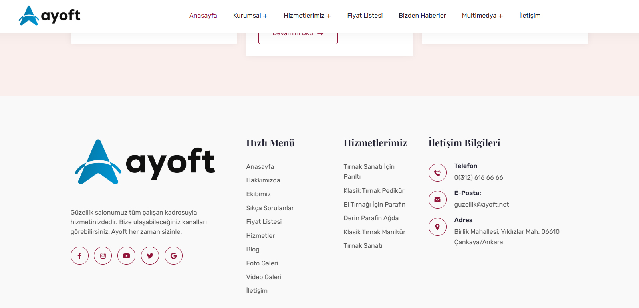Open Klasik Tırnak Manikür service link
The height and width of the screenshot is (308, 639).
click(375, 232)
